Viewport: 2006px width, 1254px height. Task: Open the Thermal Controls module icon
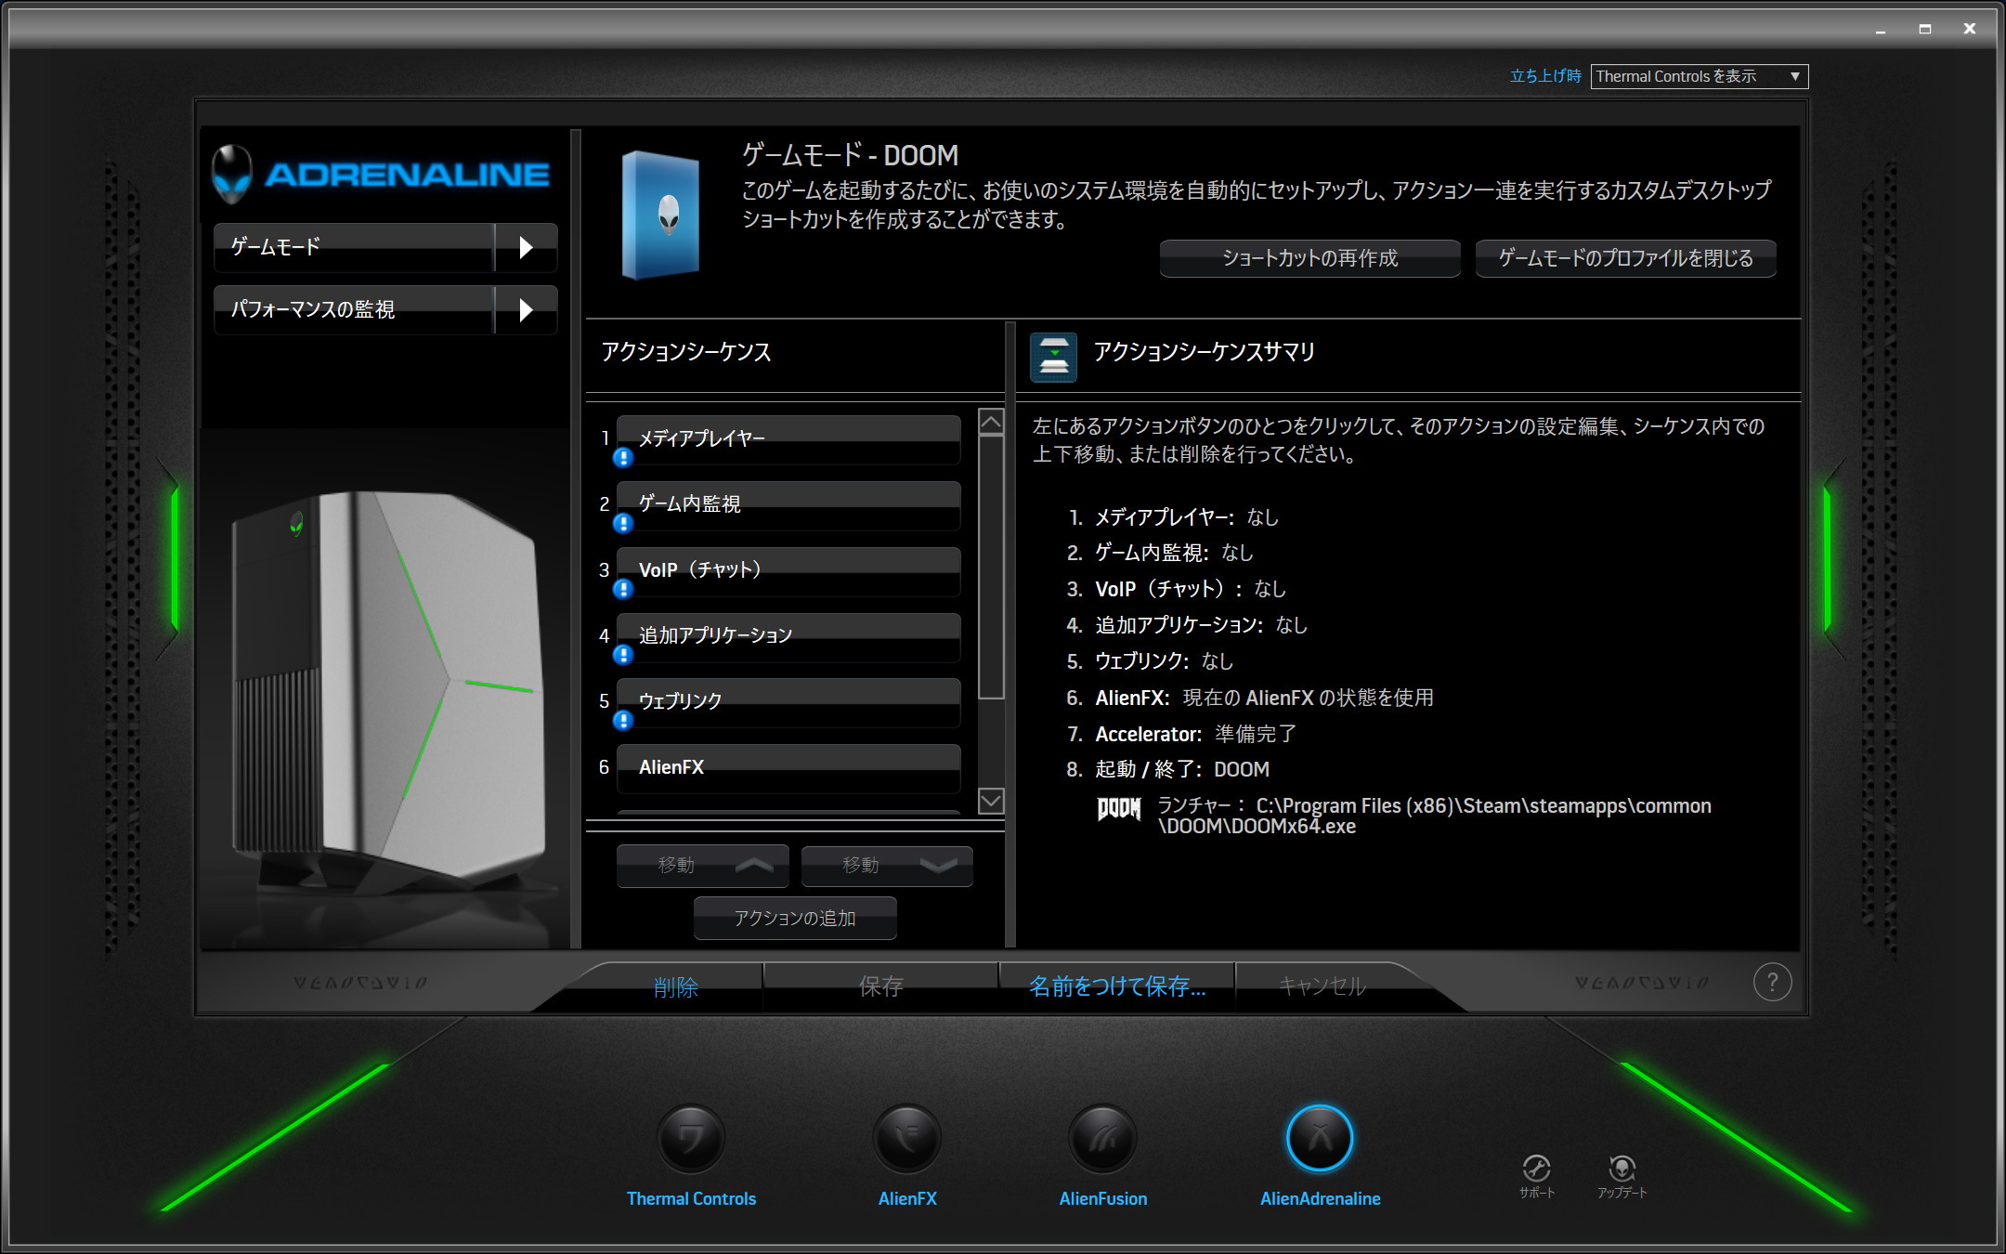click(690, 1139)
